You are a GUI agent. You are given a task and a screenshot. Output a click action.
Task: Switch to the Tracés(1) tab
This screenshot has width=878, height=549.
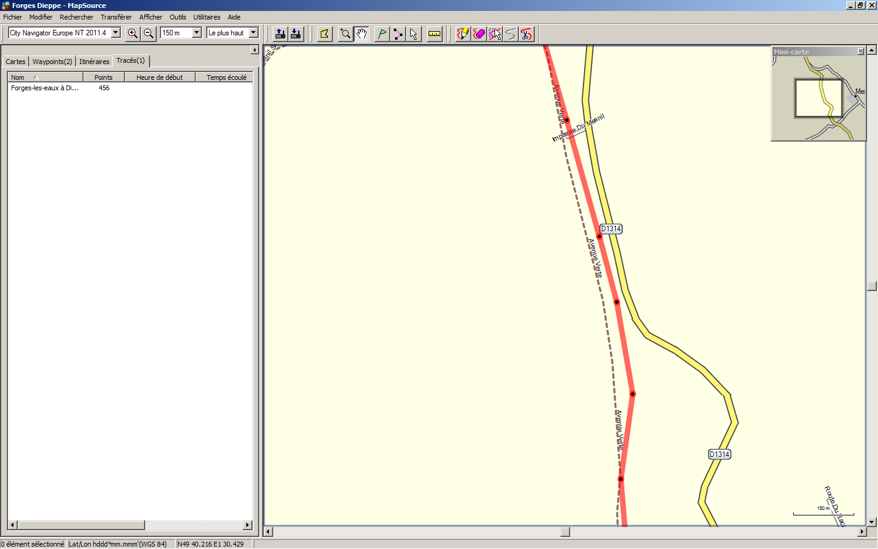click(x=131, y=60)
